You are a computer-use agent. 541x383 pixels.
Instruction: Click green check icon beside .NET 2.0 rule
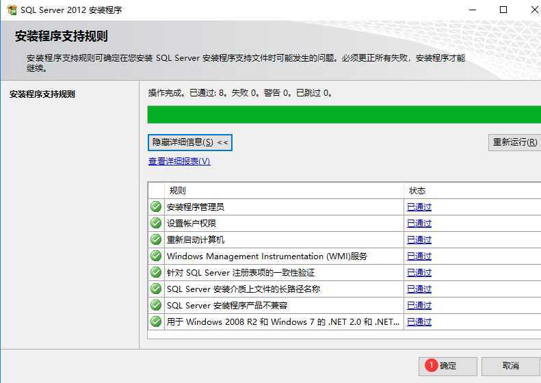156,321
